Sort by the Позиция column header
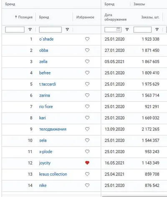Image resolution: width=167 pixels, height=197 pixels. pyautogui.click(x=24, y=17)
